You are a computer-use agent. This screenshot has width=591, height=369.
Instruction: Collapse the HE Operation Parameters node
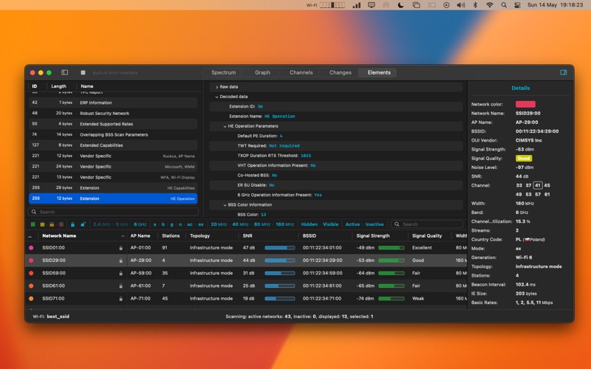click(x=225, y=126)
